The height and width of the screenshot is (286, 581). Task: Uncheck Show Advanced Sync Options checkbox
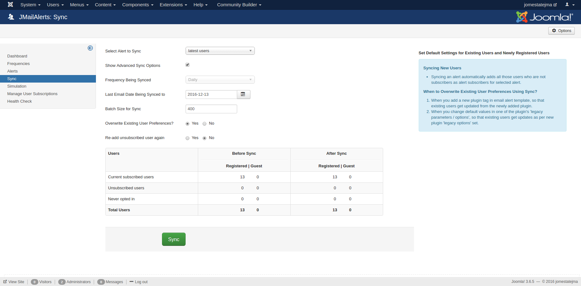click(187, 65)
